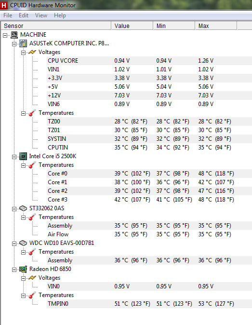Open the File menu
The image size is (252, 325).
tap(8, 15)
